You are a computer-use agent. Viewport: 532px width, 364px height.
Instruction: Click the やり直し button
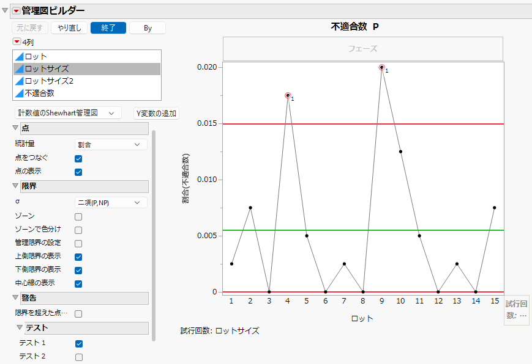tap(69, 27)
